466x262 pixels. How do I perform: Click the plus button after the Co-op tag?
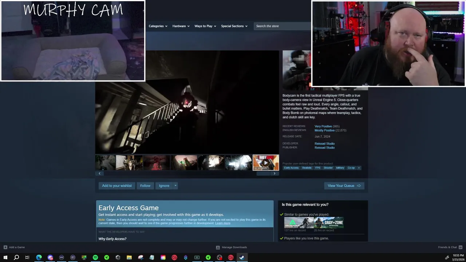coord(359,168)
